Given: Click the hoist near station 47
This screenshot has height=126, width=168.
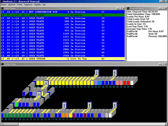Looking at the screenshot, I should pyautogui.click(x=46, y=84).
